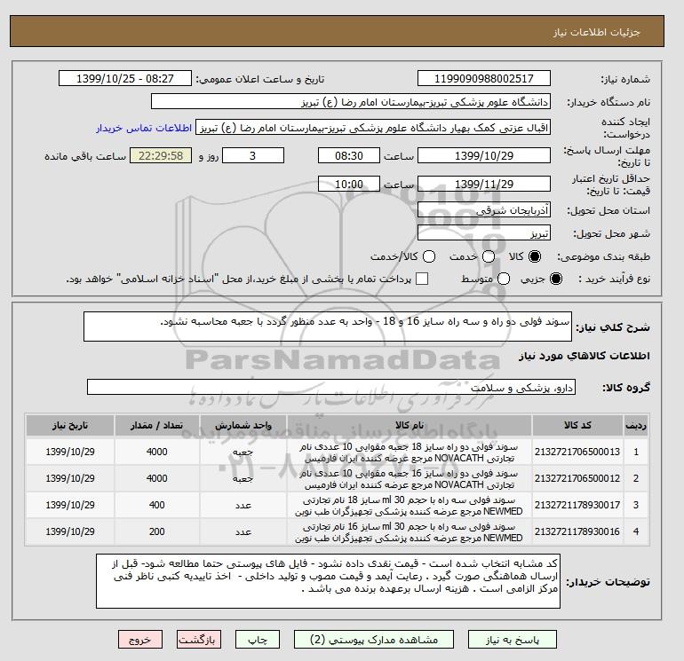The width and height of the screenshot is (684, 661).
Task: Select the کالا/خدمت radio button
Action: point(429,256)
